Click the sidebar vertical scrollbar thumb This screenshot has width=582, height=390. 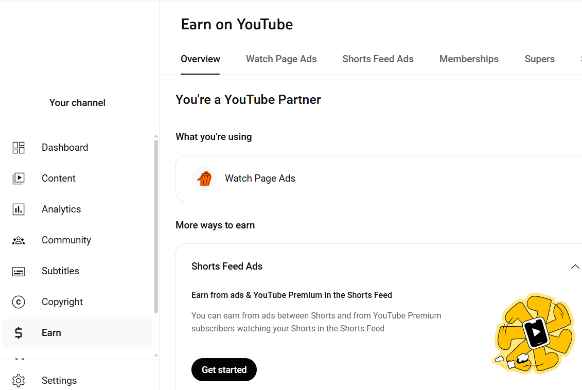pyautogui.click(x=156, y=226)
